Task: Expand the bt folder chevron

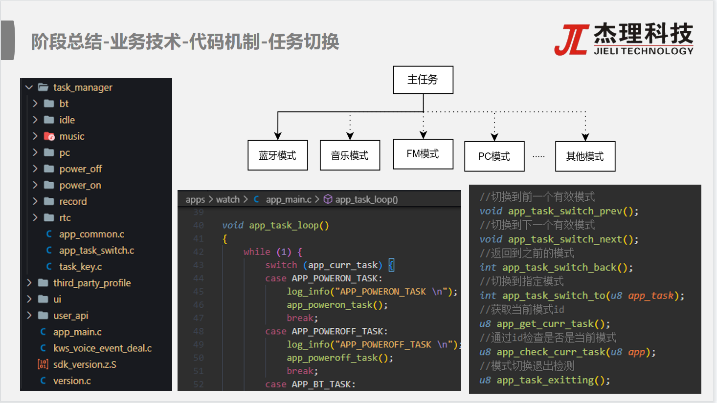Action: click(35, 104)
